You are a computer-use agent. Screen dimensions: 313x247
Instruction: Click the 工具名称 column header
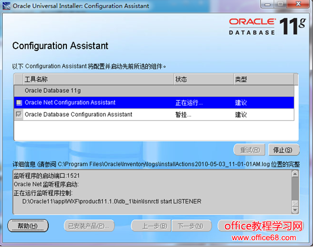99,79
